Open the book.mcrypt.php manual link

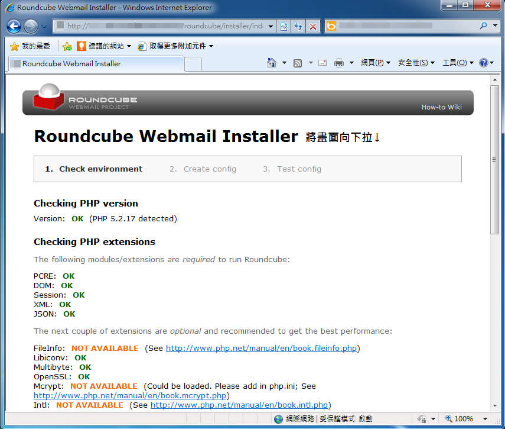coord(130,395)
